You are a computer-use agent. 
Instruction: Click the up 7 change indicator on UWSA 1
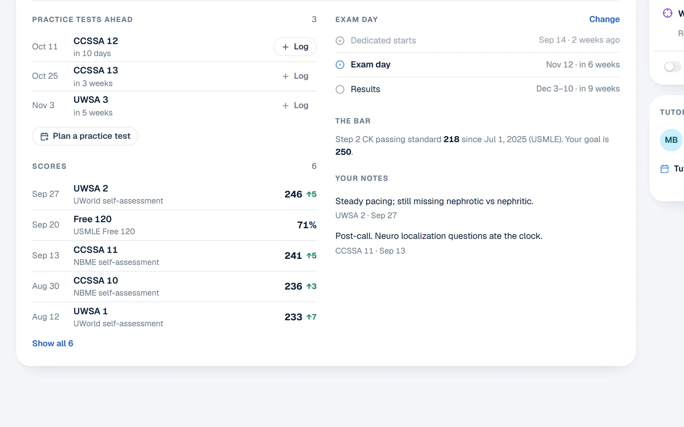311,317
